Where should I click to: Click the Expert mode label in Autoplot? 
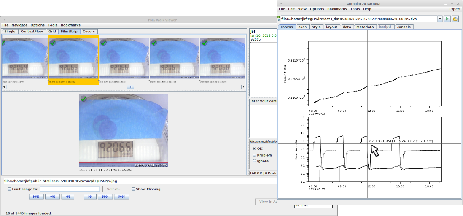pyautogui.click(x=455, y=9)
